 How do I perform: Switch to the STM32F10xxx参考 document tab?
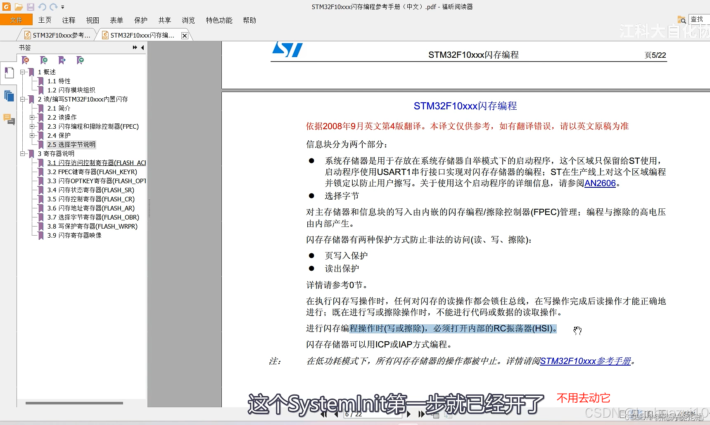pyautogui.click(x=57, y=35)
